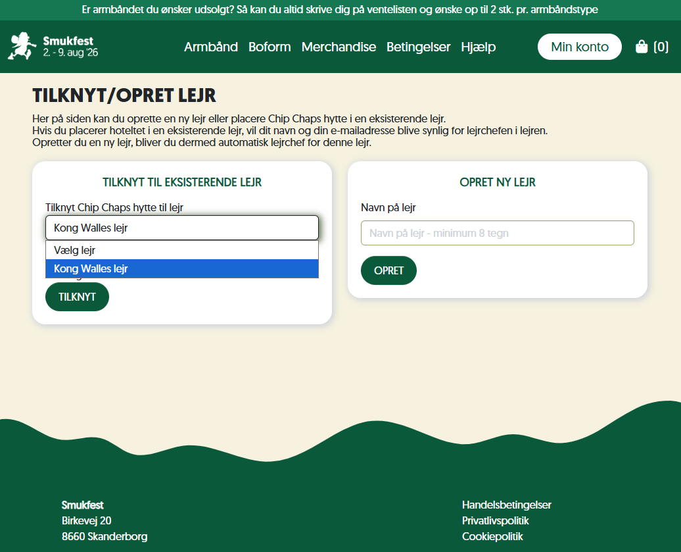This screenshot has height=552, width=681.
Task: Focus the 'Navn på lejr' input field
Action: [x=498, y=233]
